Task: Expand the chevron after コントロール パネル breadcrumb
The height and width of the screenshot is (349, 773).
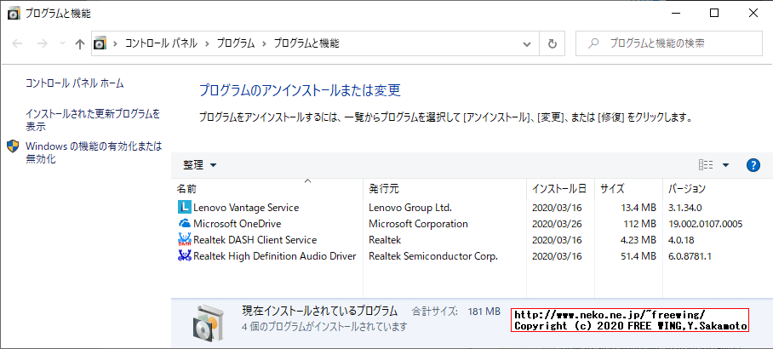Action: 207,43
